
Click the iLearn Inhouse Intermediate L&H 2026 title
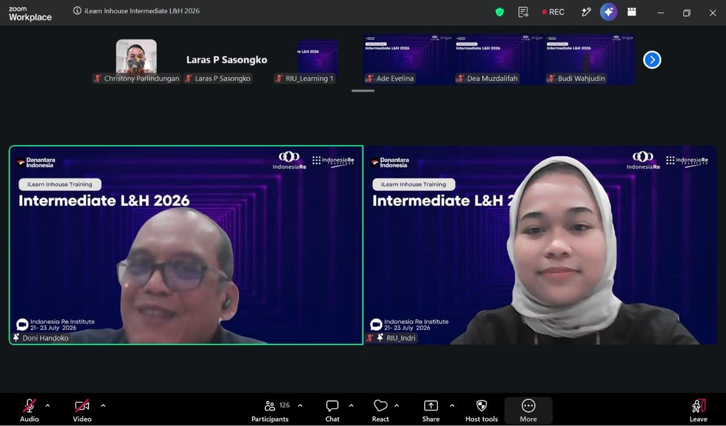142,11
